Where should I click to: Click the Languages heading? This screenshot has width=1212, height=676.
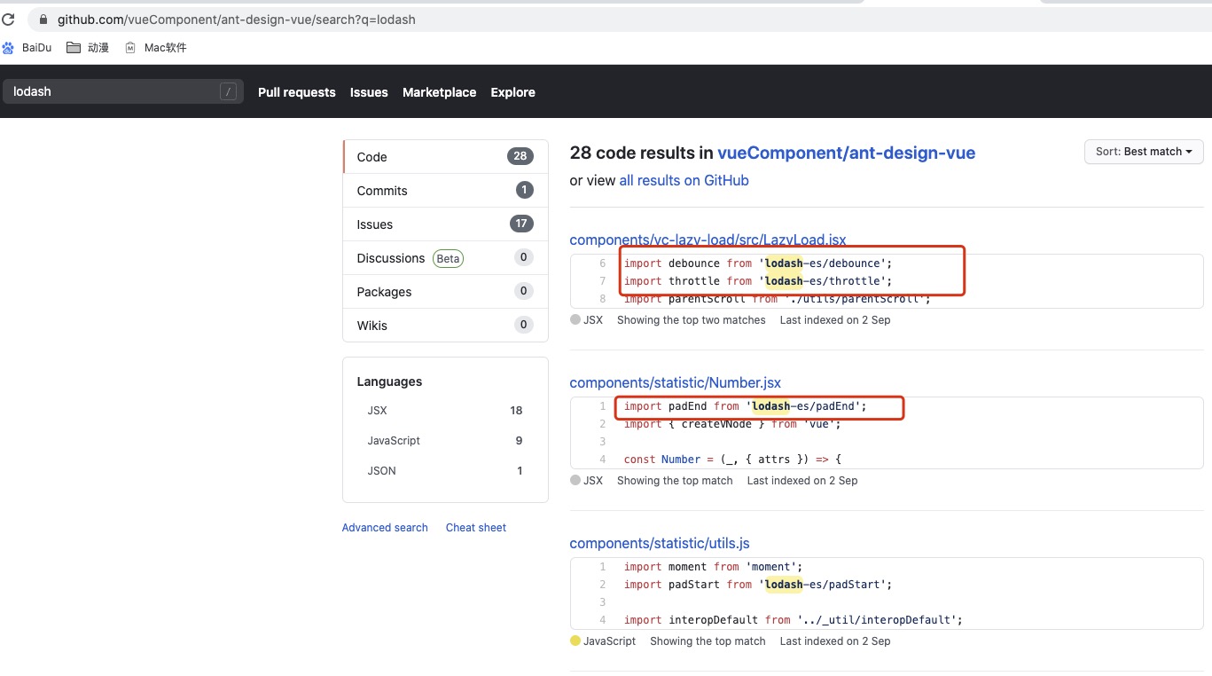point(389,381)
